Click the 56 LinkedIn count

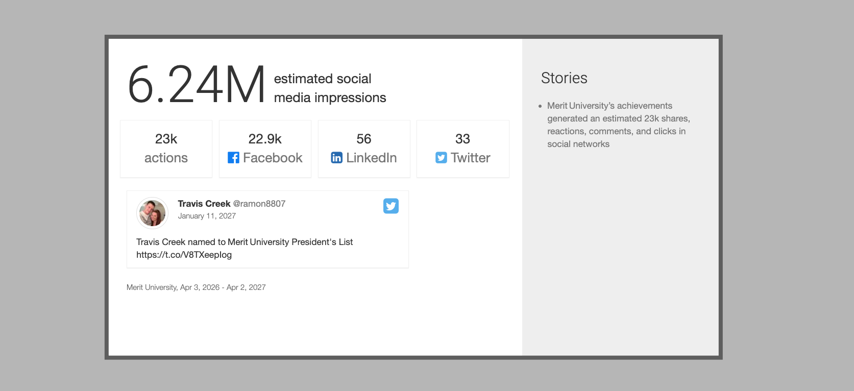pos(364,139)
